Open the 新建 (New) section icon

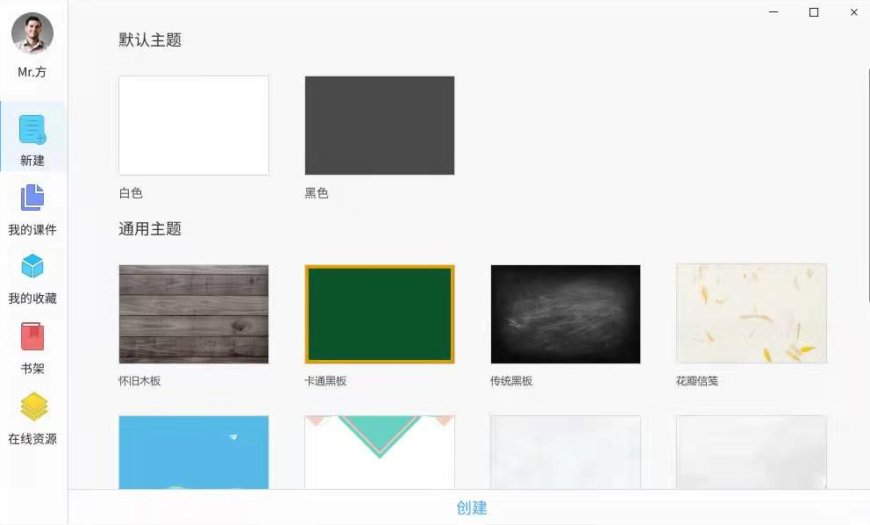32,129
